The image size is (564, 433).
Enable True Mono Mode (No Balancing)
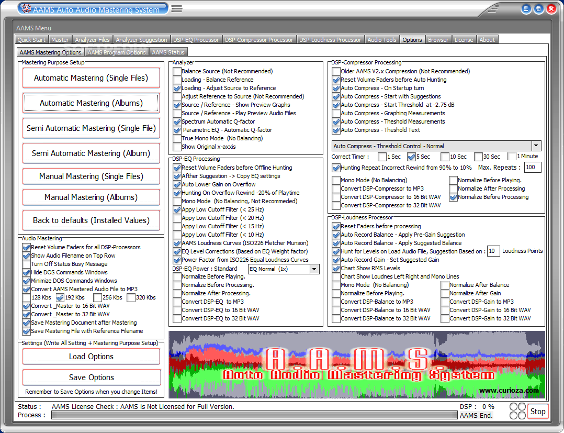[x=177, y=139]
